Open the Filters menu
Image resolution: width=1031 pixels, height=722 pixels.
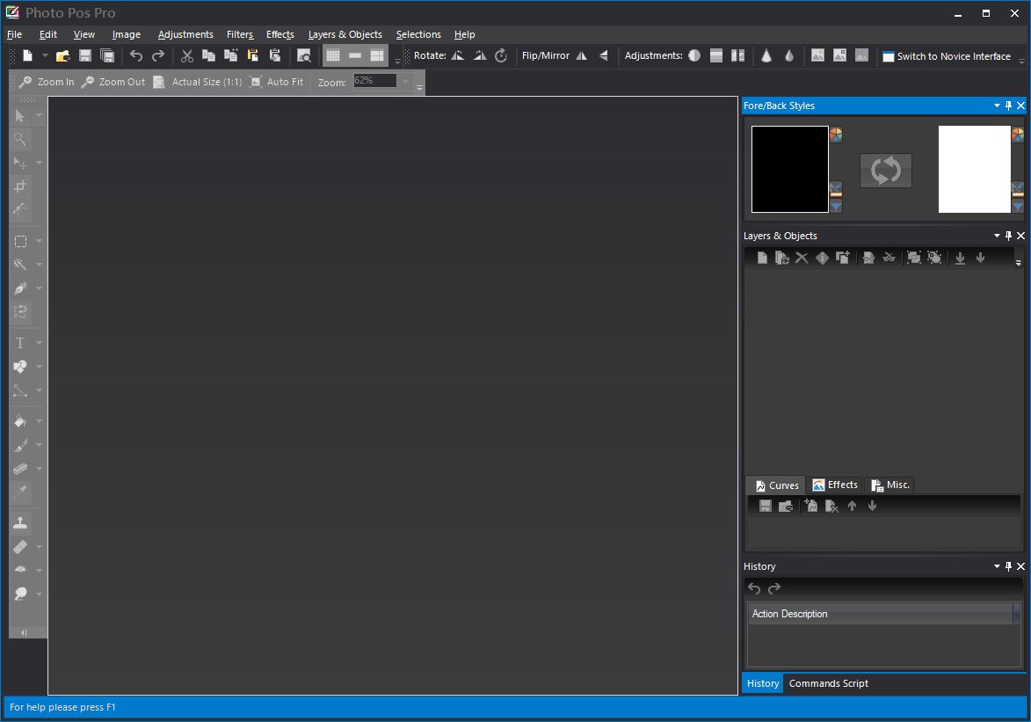click(239, 34)
